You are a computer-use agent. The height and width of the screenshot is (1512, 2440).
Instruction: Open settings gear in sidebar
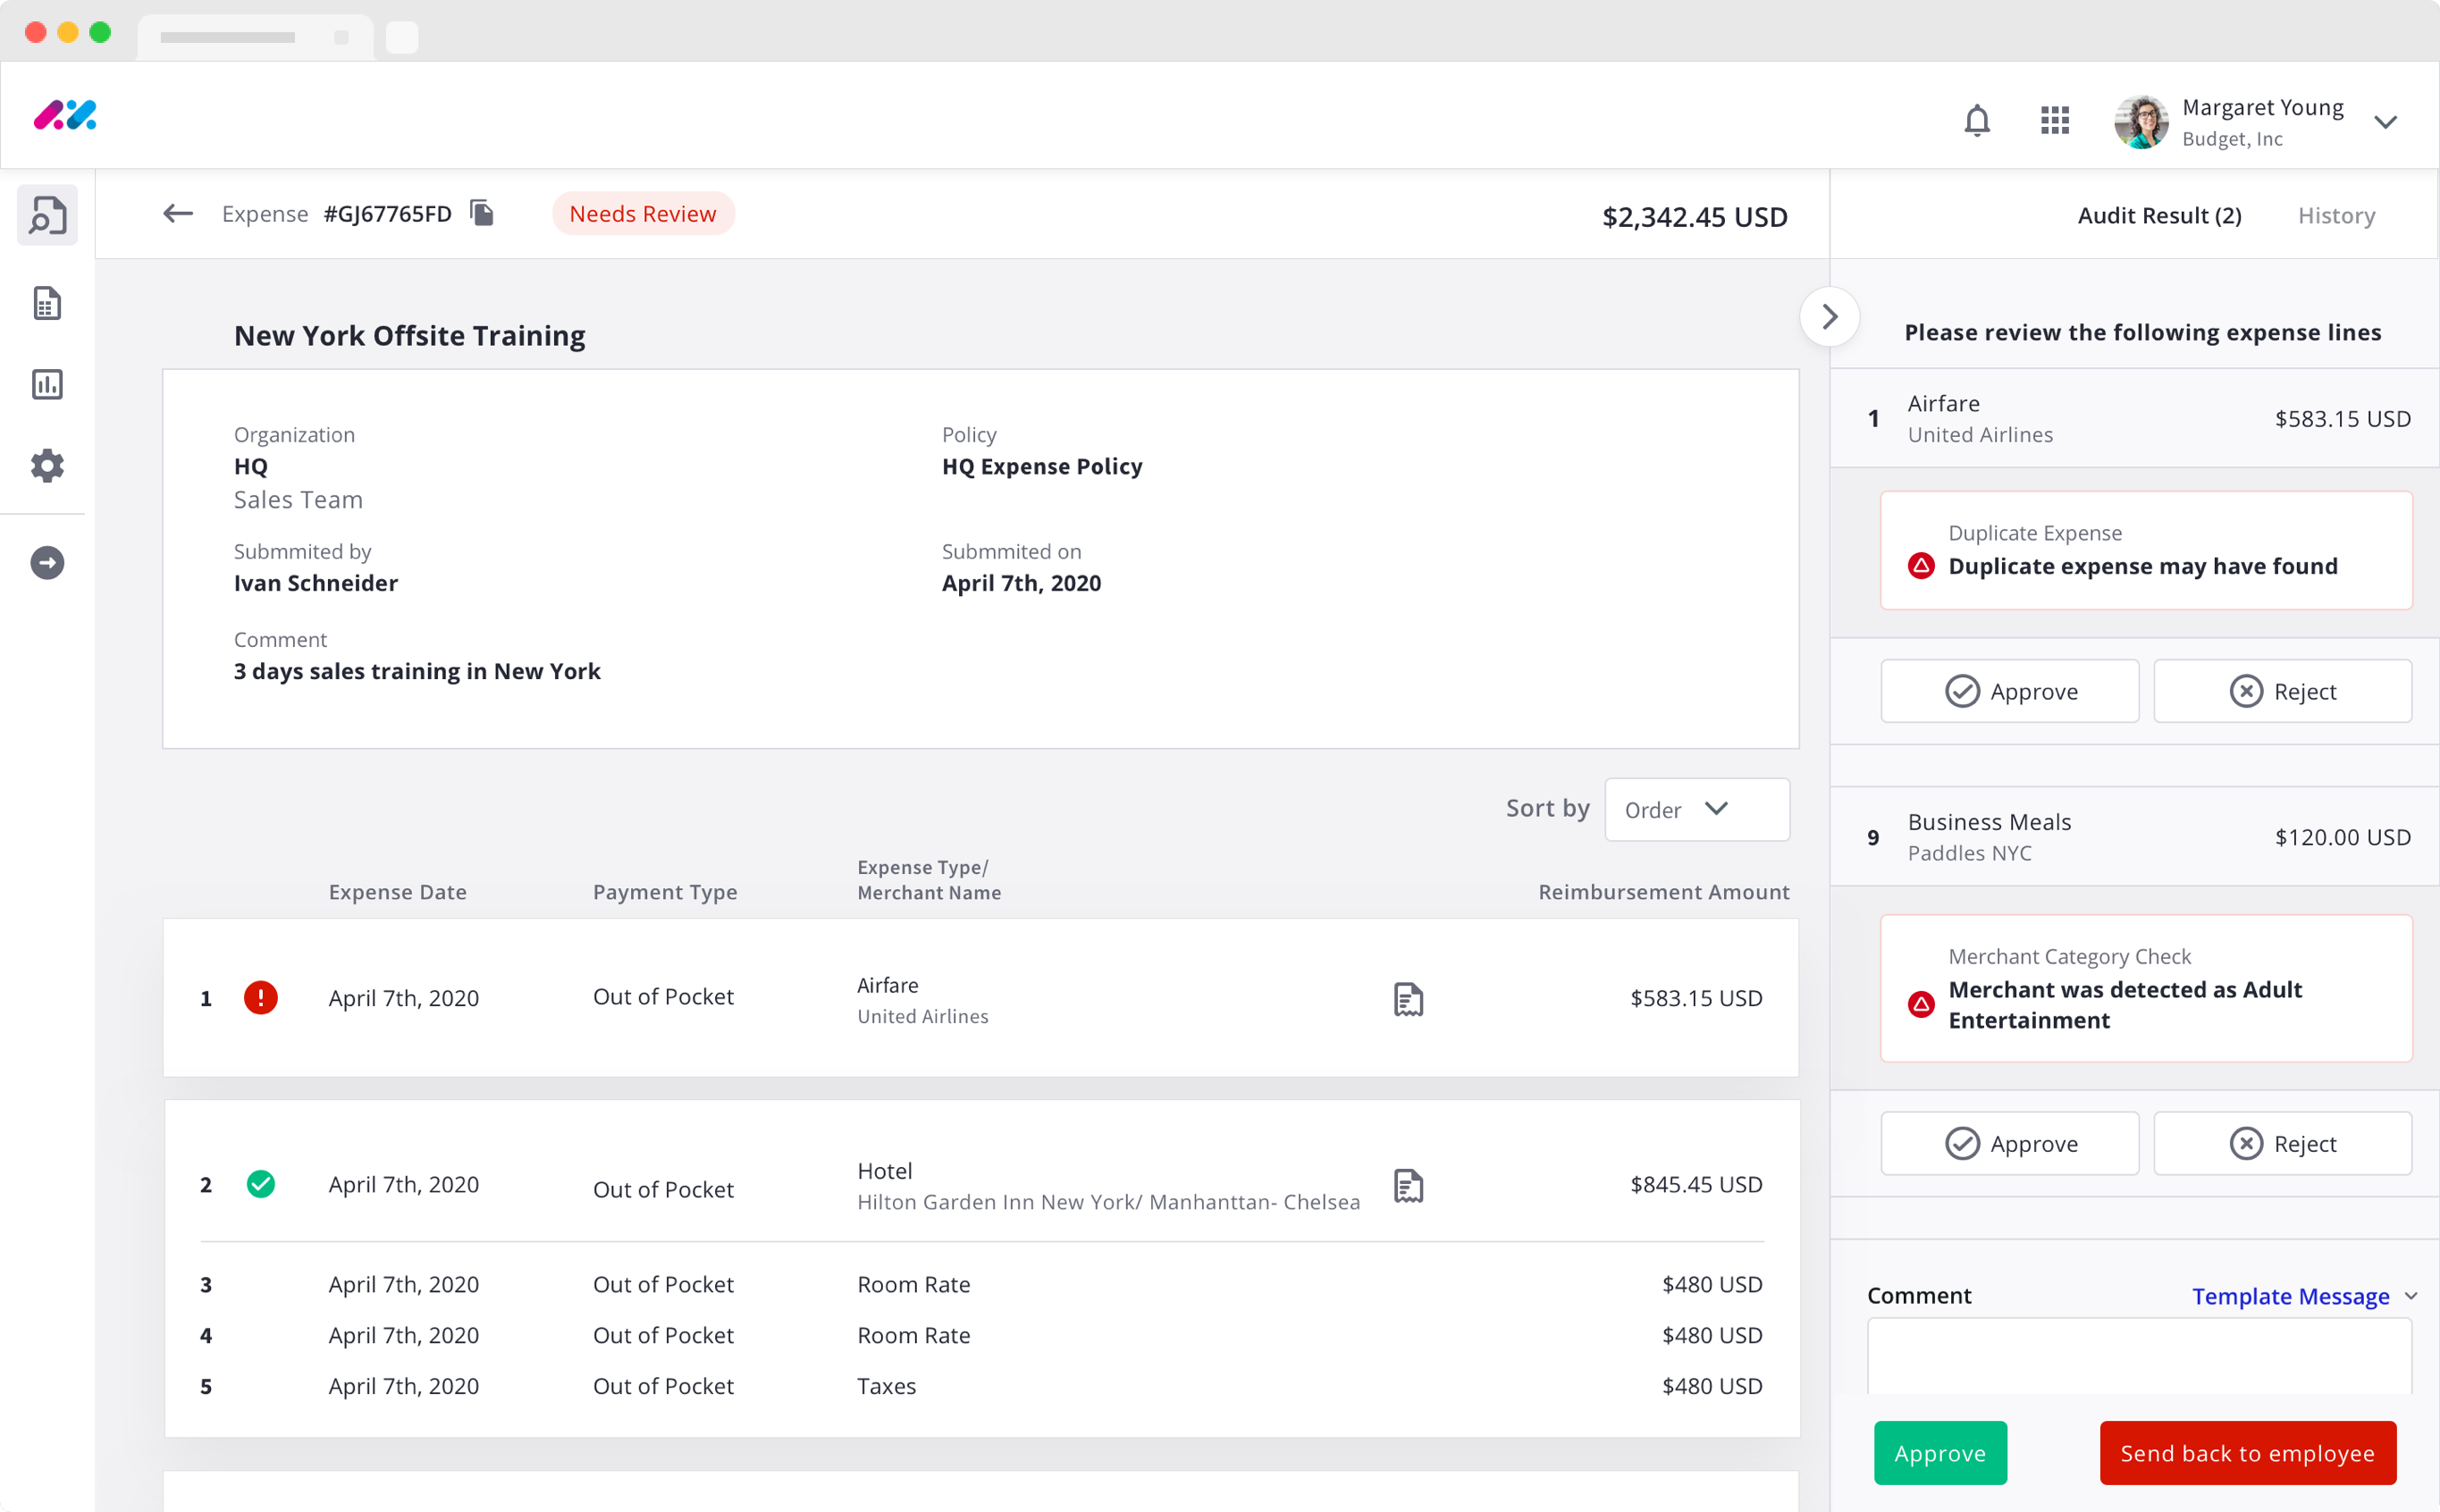(47, 465)
